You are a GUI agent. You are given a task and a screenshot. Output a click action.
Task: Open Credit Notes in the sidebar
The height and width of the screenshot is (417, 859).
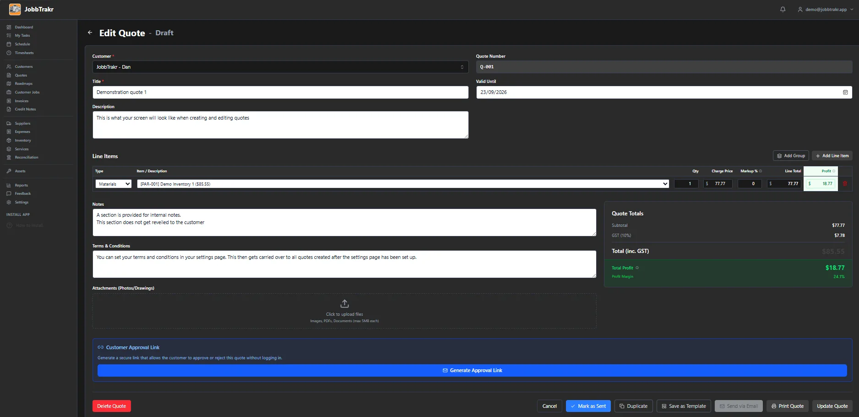(x=25, y=109)
